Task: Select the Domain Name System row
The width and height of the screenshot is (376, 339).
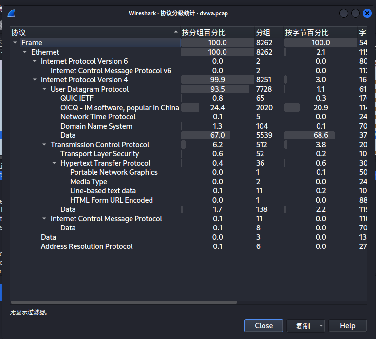Action: click(188, 126)
